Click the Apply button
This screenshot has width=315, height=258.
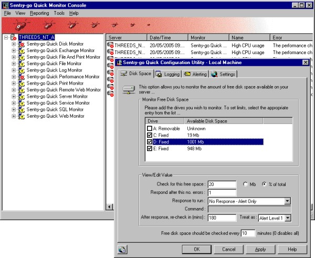tap(260, 250)
